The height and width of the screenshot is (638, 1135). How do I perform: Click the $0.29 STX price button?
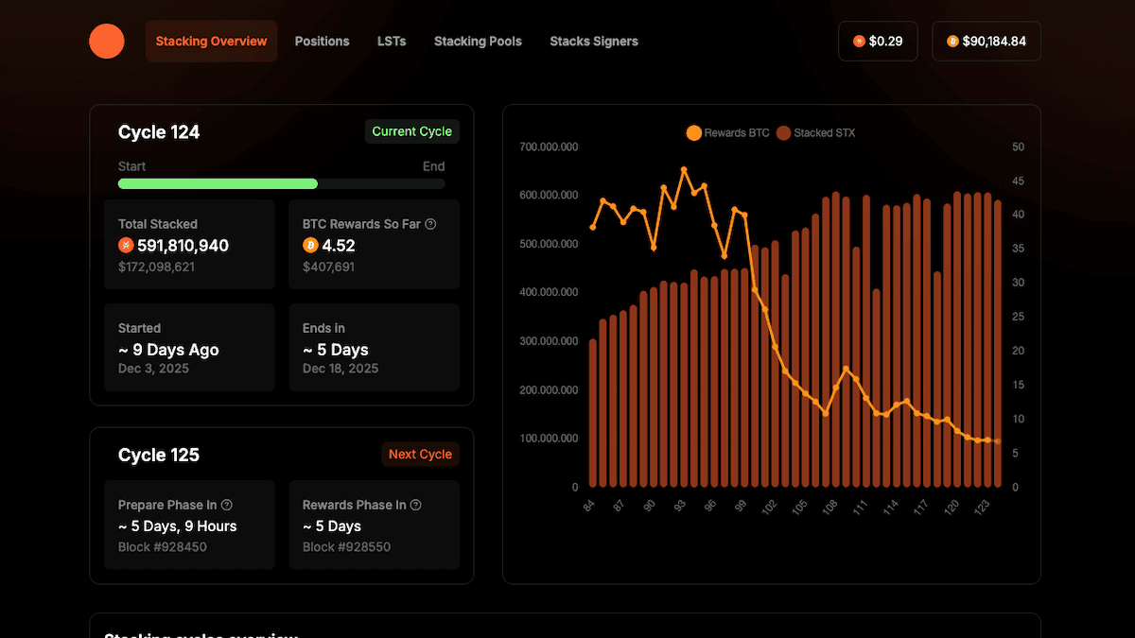pos(878,41)
